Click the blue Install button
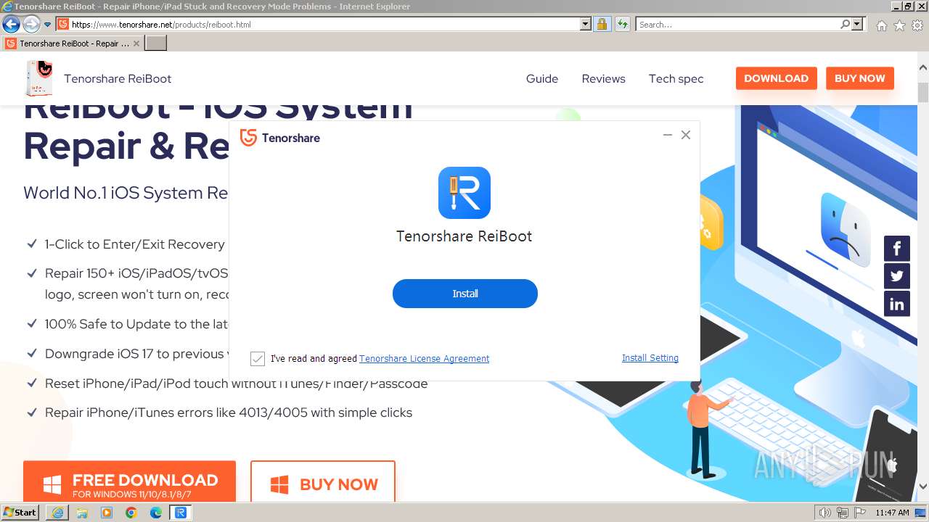The width and height of the screenshot is (929, 522). click(465, 294)
